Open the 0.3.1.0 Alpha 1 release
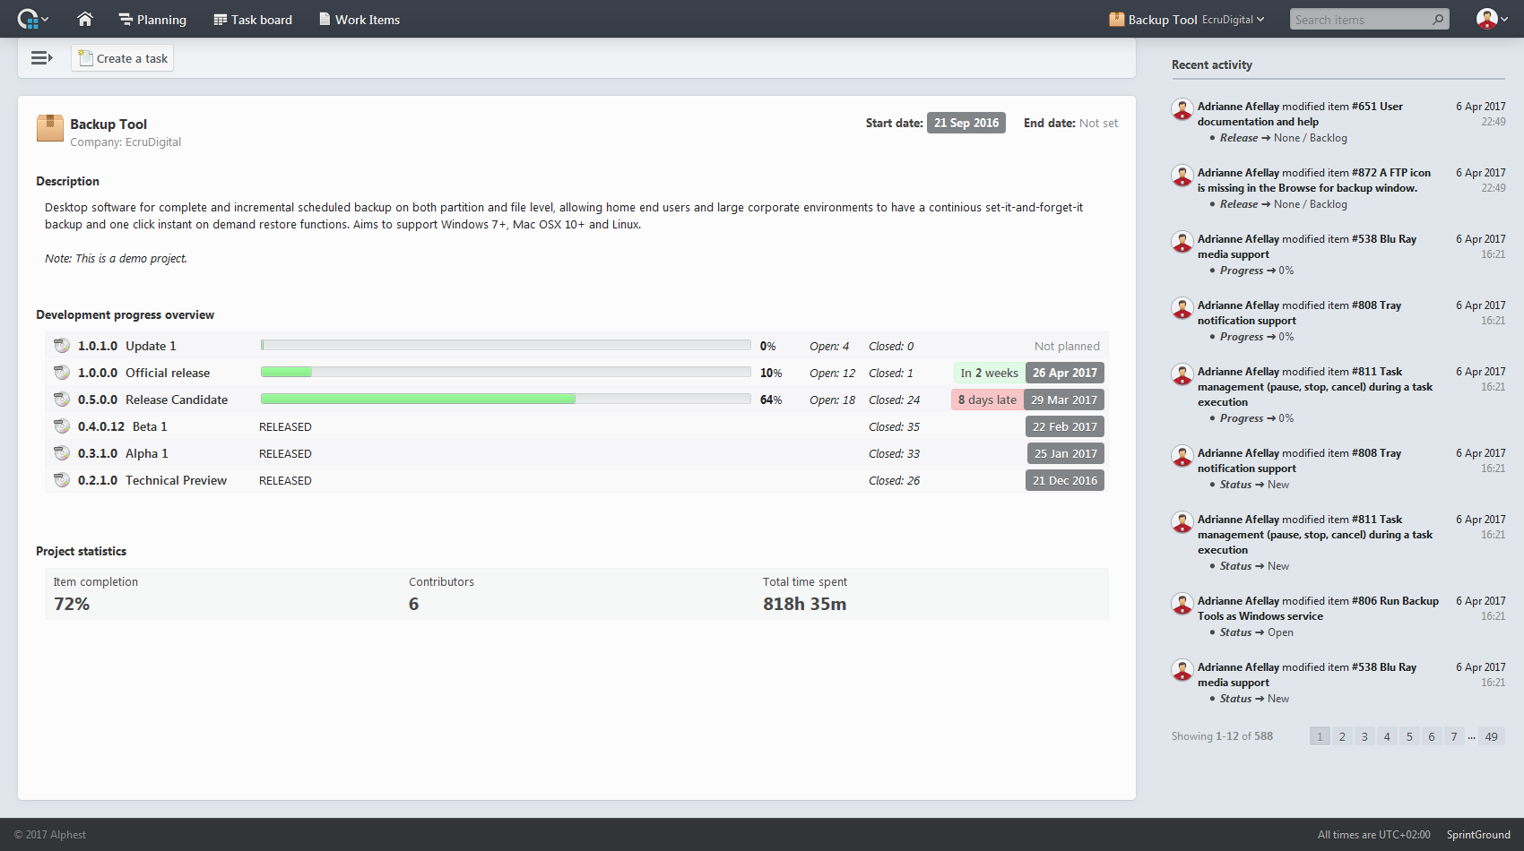This screenshot has width=1524, height=851. 124,453
